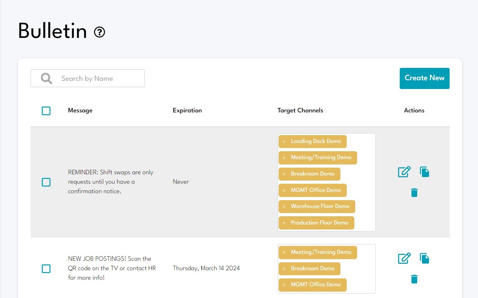Duplicate the shift swaps reminder bulletin
The height and width of the screenshot is (298, 478).
coord(424,172)
